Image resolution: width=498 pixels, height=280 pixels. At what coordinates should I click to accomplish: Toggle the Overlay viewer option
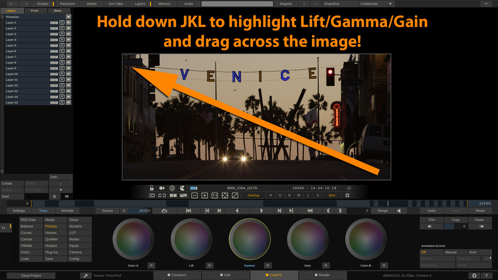point(254,195)
